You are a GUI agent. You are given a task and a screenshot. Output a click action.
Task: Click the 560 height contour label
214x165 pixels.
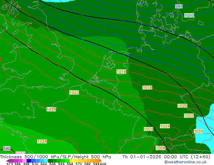tap(7, 148)
